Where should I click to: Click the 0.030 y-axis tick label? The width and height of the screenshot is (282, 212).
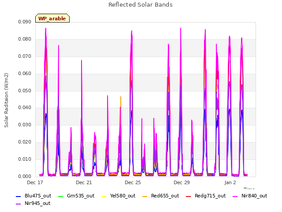[x=25, y=125]
